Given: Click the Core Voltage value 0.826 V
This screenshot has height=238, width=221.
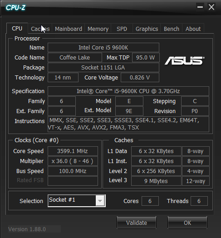Looking at the screenshot, I should click(x=140, y=78).
